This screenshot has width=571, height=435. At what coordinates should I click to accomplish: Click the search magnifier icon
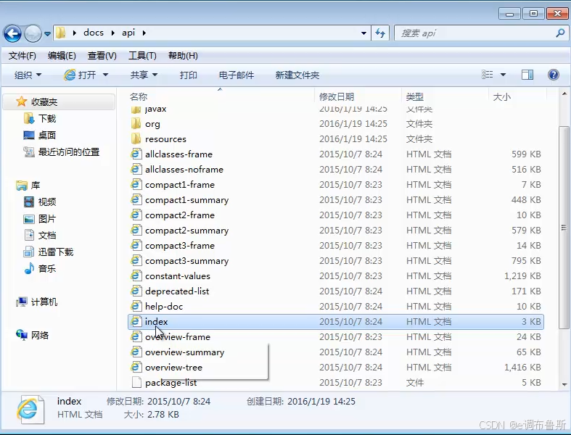(560, 33)
